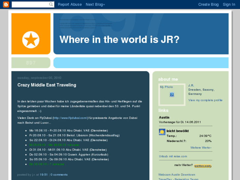Image resolution: width=240 pixels, height=180 pixels.
Task: Click the orange Blogger logo icon
Action: [6, 4]
